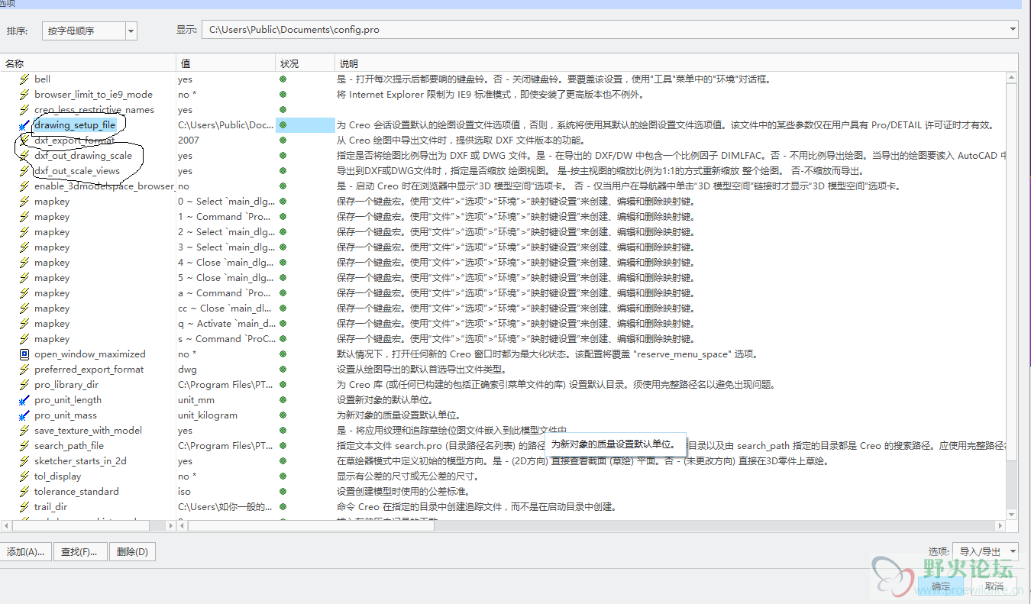Click the lightning icon beside trail_dir

click(24, 507)
